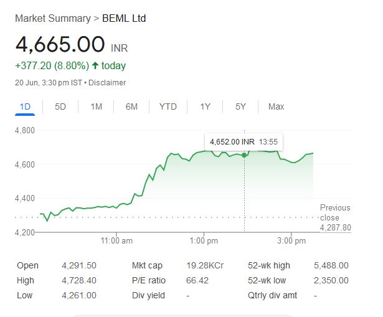Show the 1M price chart
This screenshot has height=317, width=383.
96,106
